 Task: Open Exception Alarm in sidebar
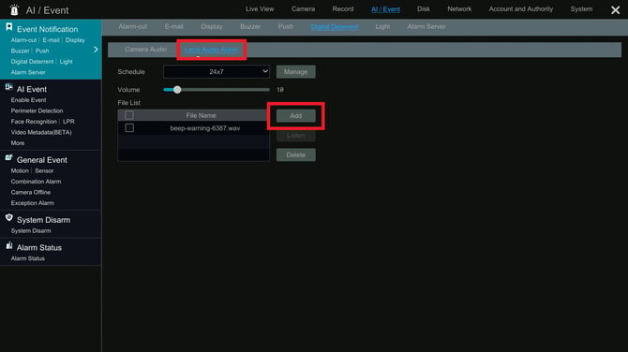pyautogui.click(x=33, y=203)
